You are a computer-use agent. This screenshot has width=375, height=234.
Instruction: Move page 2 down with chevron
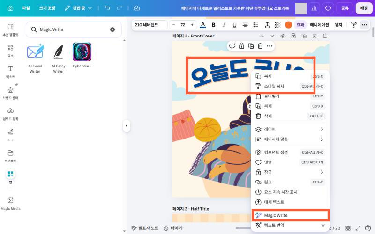(272, 36)
